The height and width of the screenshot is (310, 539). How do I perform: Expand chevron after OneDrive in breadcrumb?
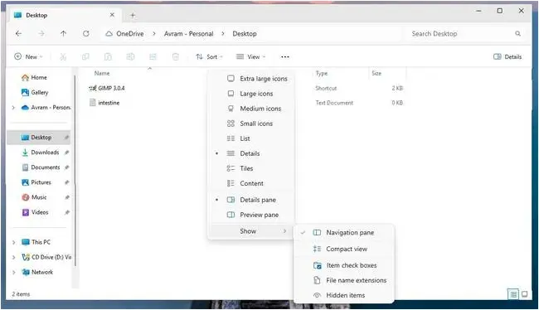coord(154,34)
